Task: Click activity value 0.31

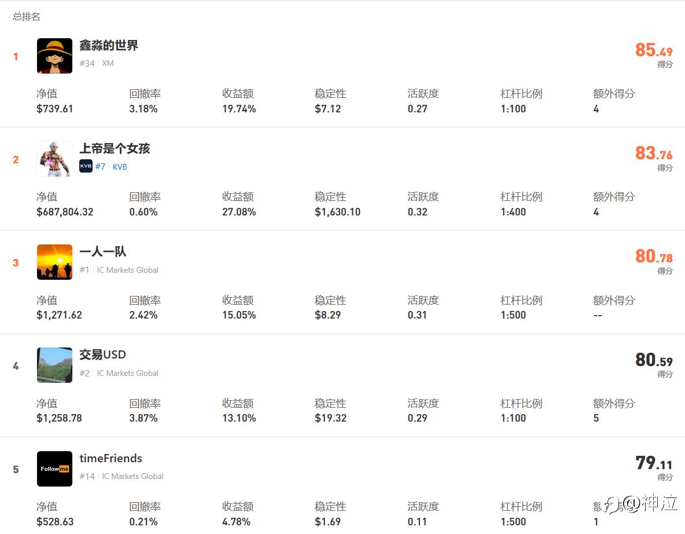Action: (x=417, y=315)
